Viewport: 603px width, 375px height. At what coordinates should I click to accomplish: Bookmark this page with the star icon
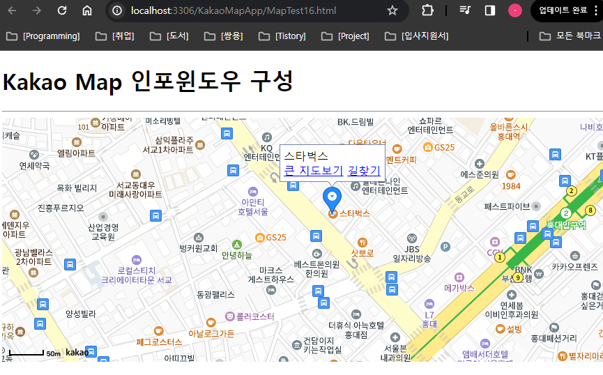click(x=392, y=10)
